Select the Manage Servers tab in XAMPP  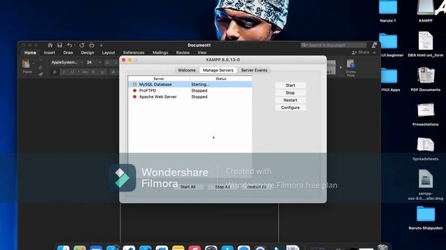[x=218, y=70]
